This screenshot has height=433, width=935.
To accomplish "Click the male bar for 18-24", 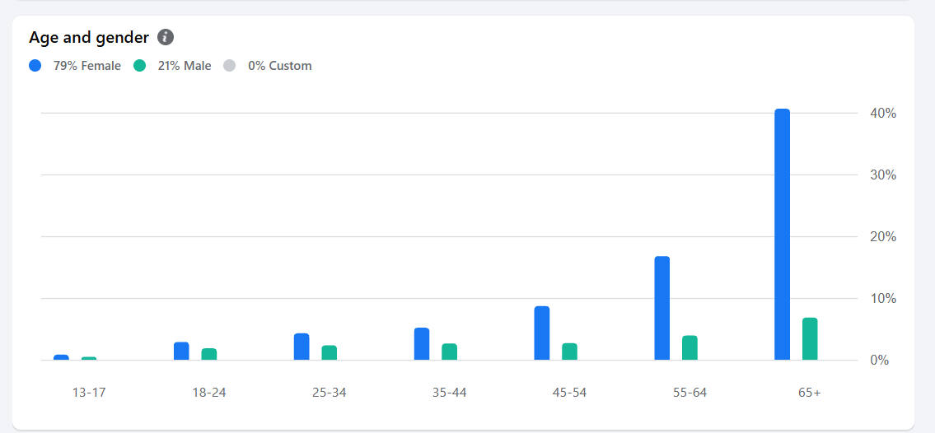I will point(209,355).
